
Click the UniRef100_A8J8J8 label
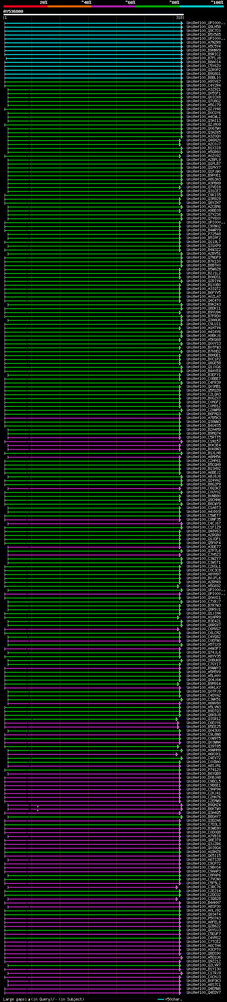tap(204, 477)
